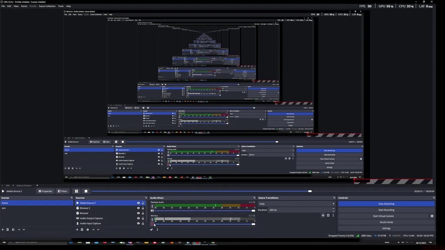Open the View menu

(x=16, y=6)
